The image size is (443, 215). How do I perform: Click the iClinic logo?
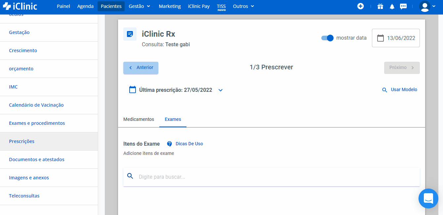point(20,6)
